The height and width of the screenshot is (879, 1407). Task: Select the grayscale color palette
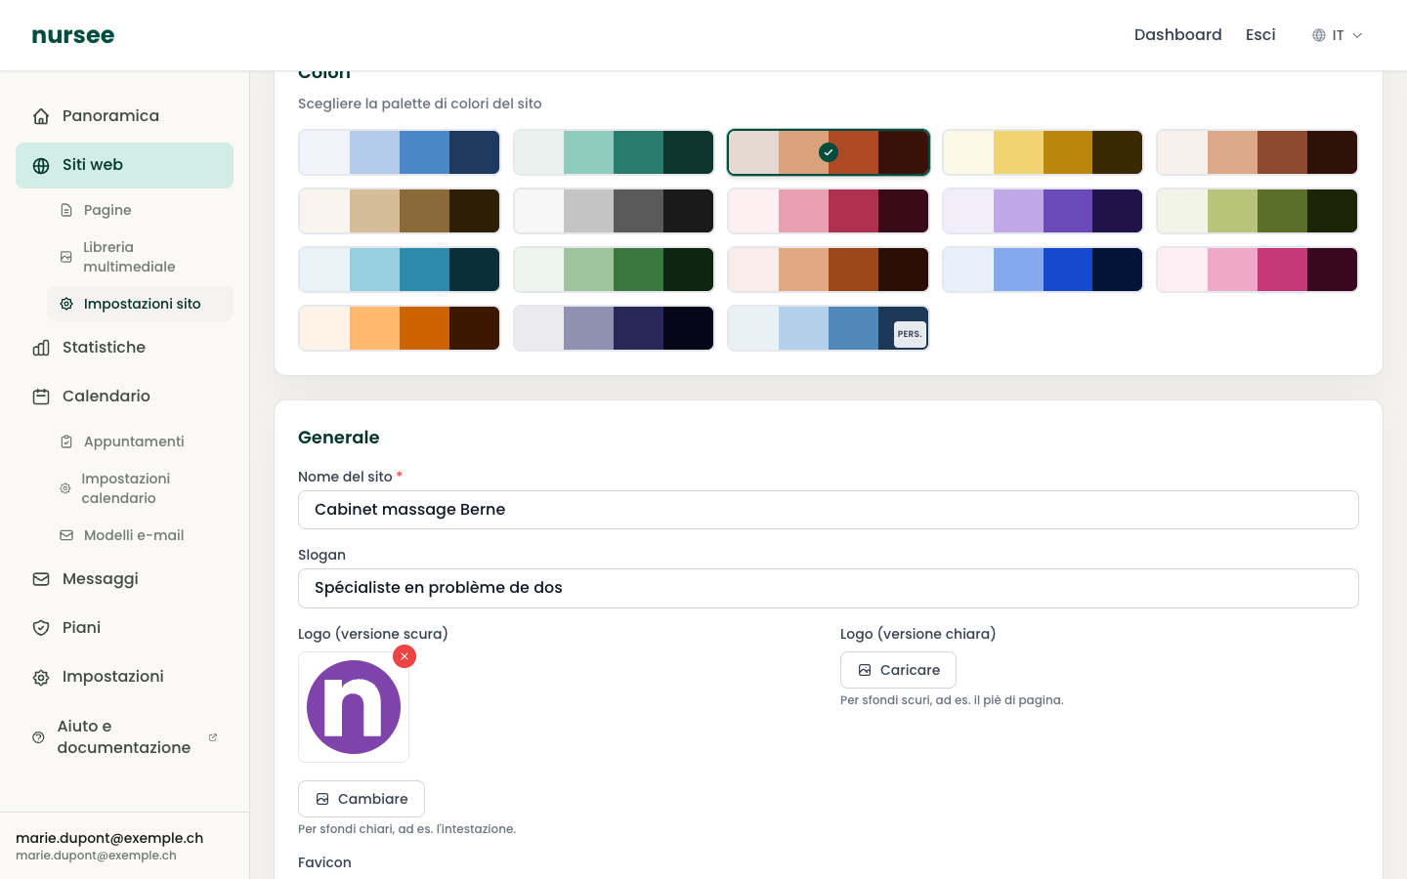click(x=614, y=211)
